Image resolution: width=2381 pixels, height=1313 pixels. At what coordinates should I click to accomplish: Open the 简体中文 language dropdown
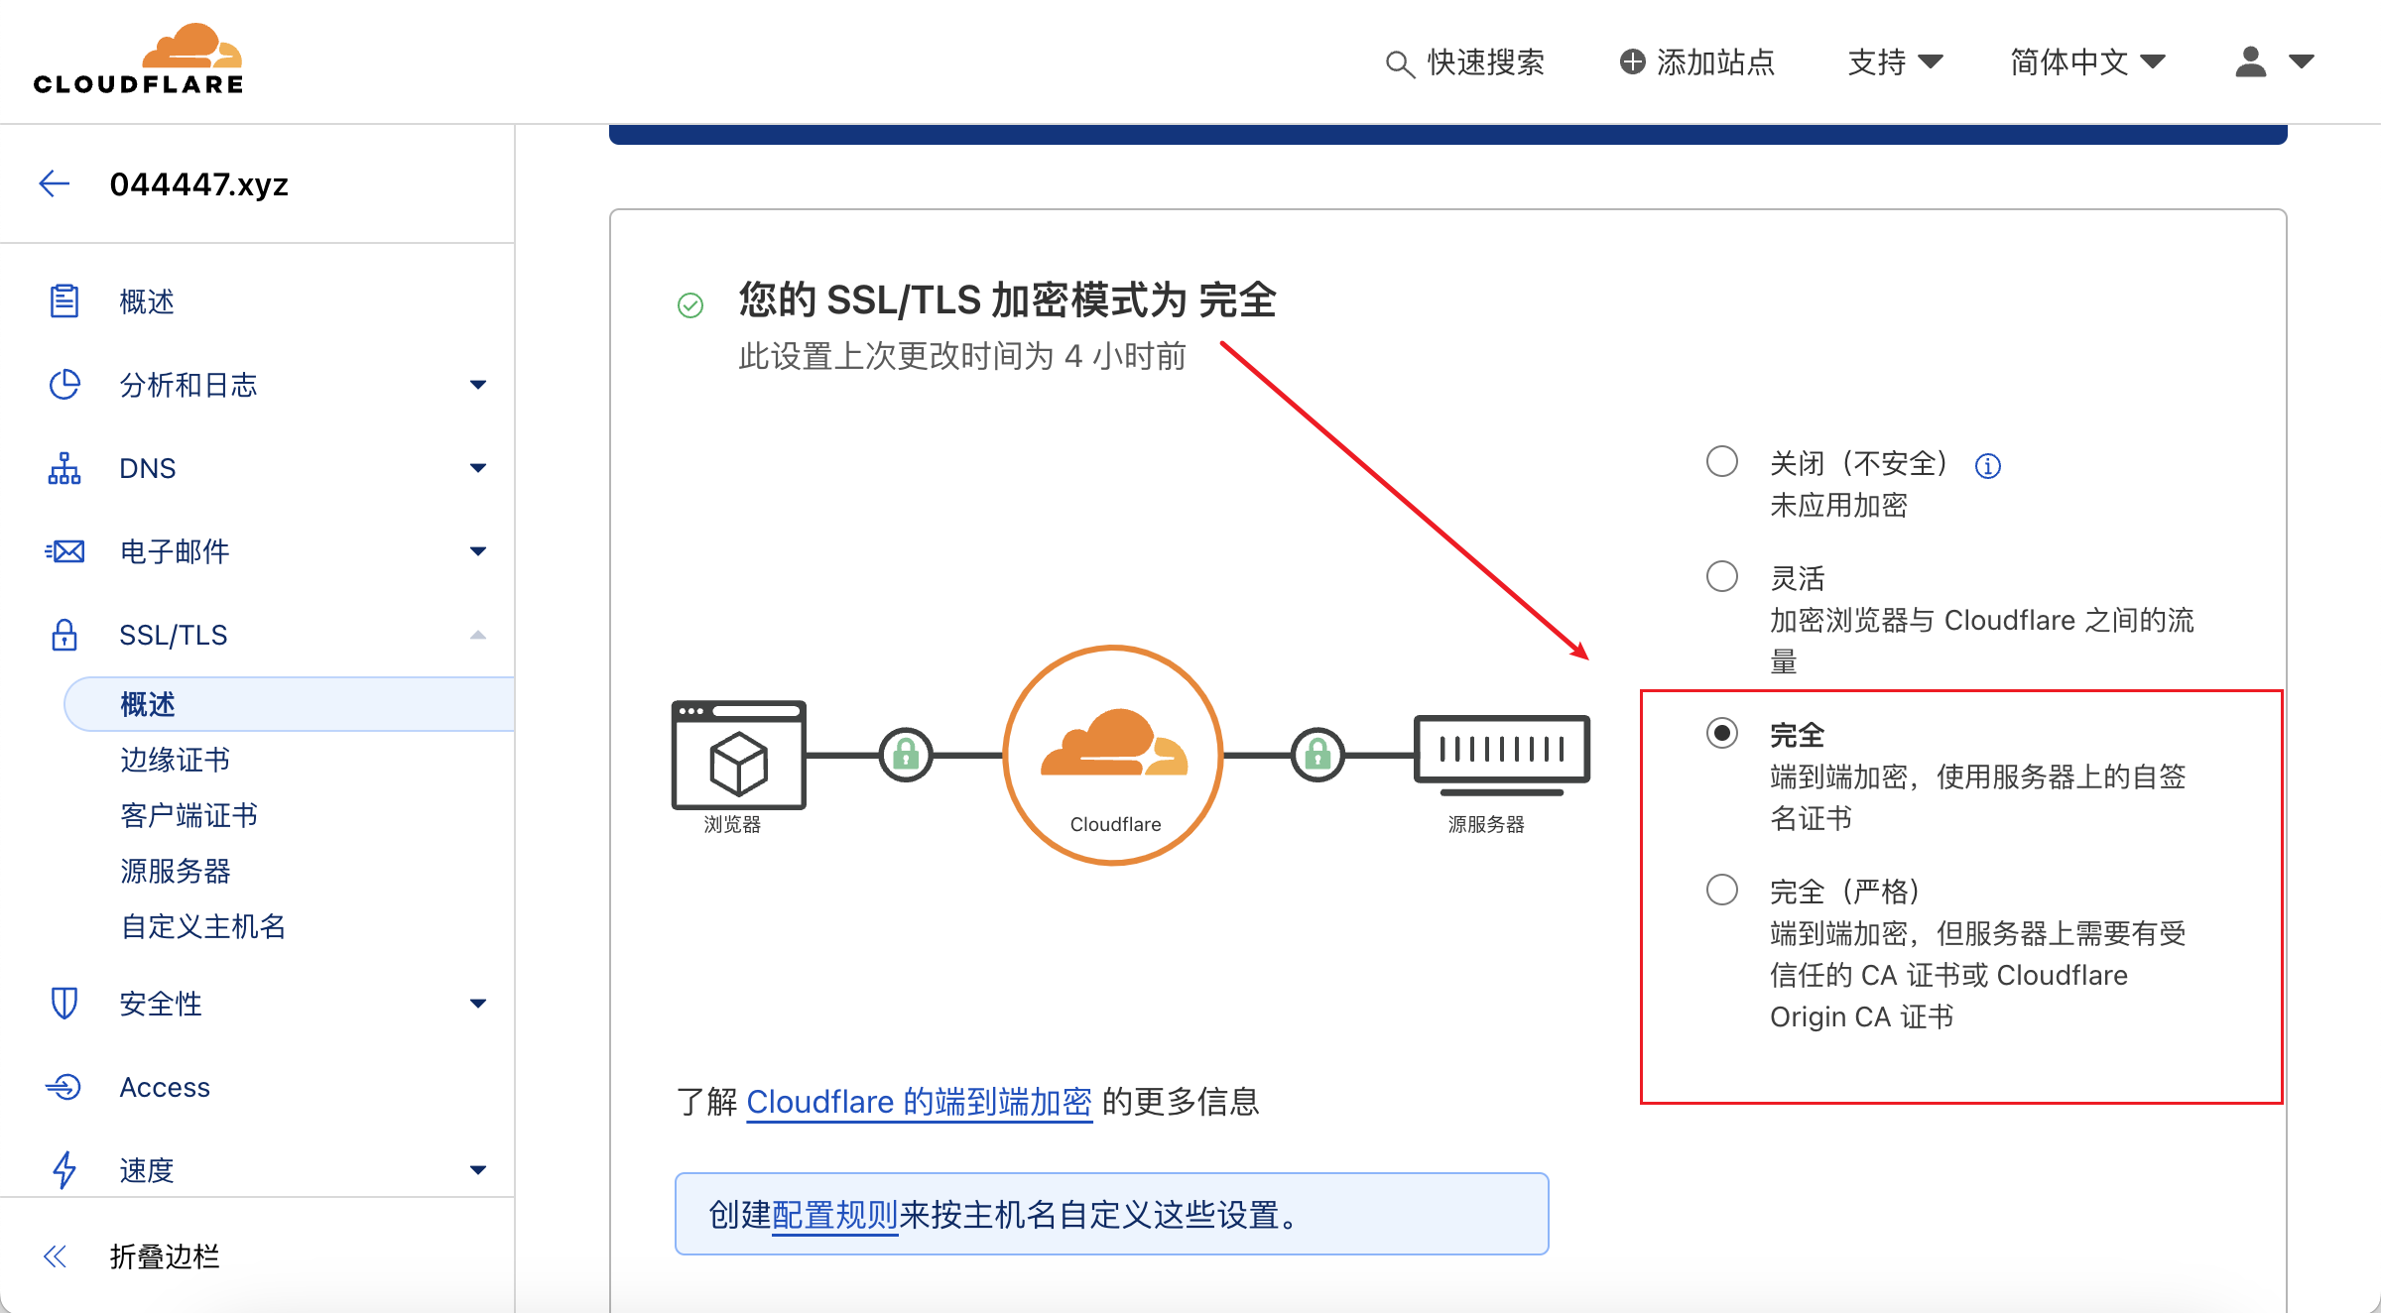(x=2087, y=61)
